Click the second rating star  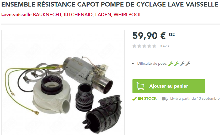point(139,46)
